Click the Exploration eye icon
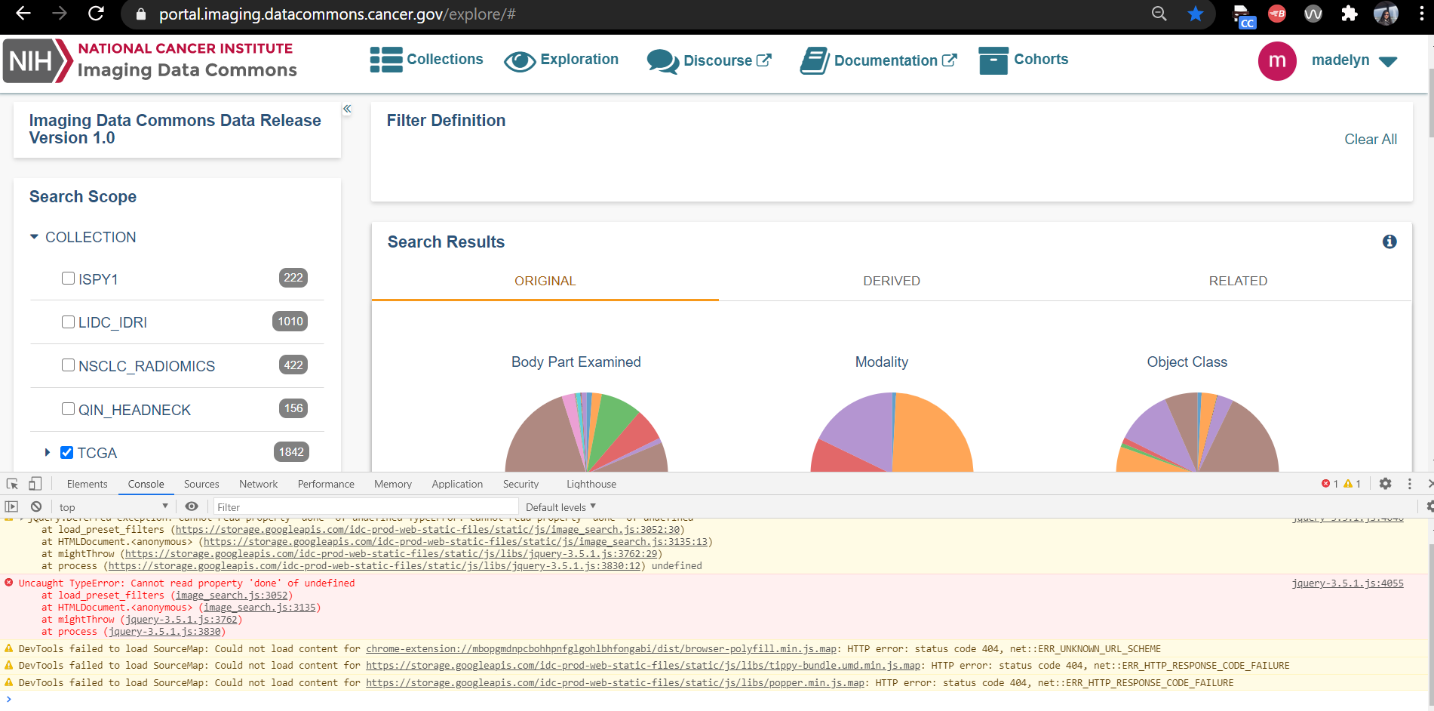Image resolution: width=1434 pixels, height=711 pixels. click(520, 60)
